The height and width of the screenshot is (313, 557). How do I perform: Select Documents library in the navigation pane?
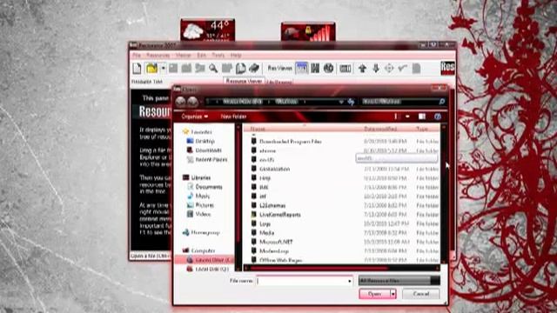[209, 187]
